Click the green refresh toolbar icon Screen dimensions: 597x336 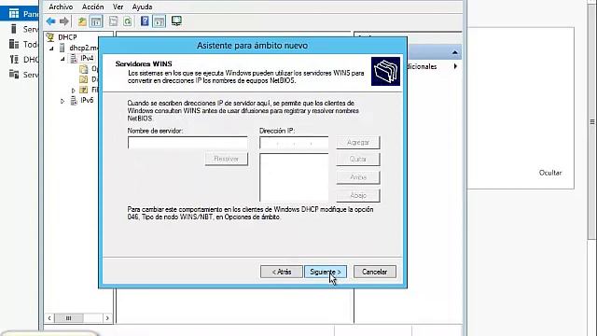pos(128,21)
